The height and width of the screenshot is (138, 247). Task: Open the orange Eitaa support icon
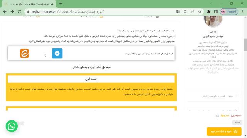(24, 53)
